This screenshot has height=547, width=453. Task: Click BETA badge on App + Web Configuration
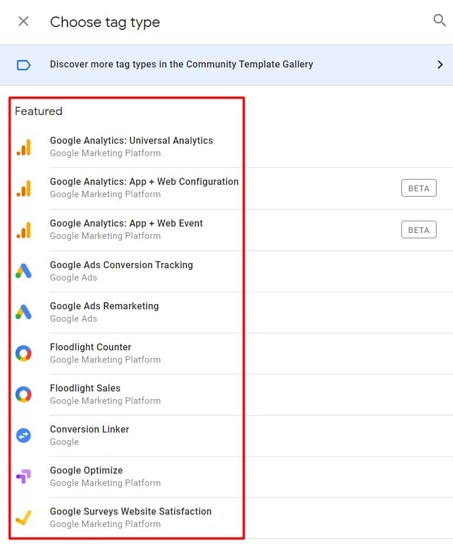tap(418, 188)
